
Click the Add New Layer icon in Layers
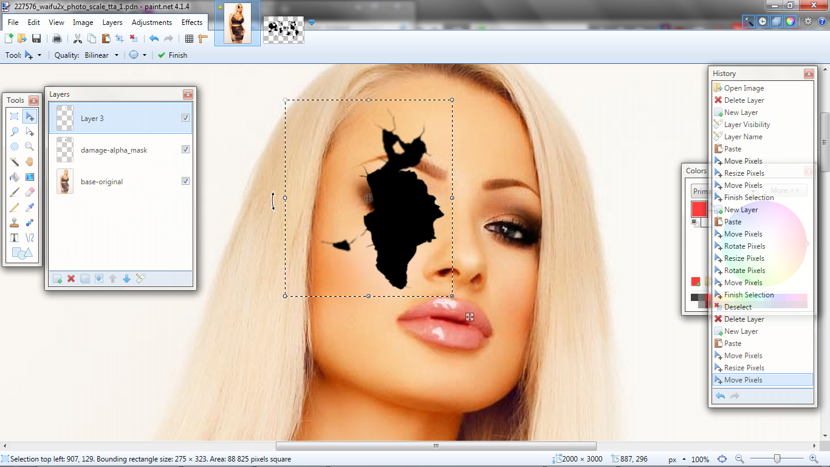click(57, 278)
